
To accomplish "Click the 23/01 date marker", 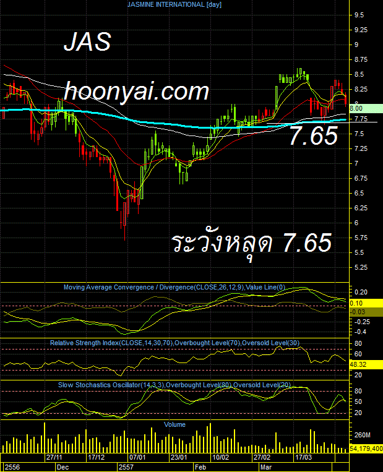I will pyautogui.click(x=179, y=457).
